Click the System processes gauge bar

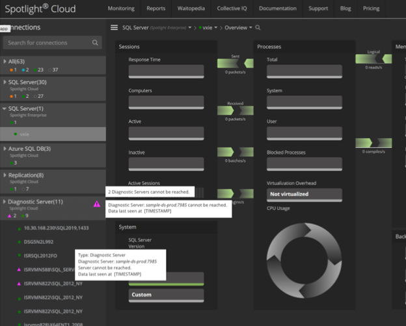304,102
